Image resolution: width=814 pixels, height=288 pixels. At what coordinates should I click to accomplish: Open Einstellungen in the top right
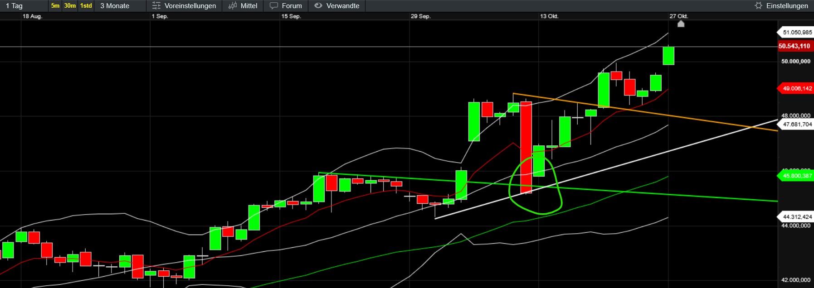[787, 6]
